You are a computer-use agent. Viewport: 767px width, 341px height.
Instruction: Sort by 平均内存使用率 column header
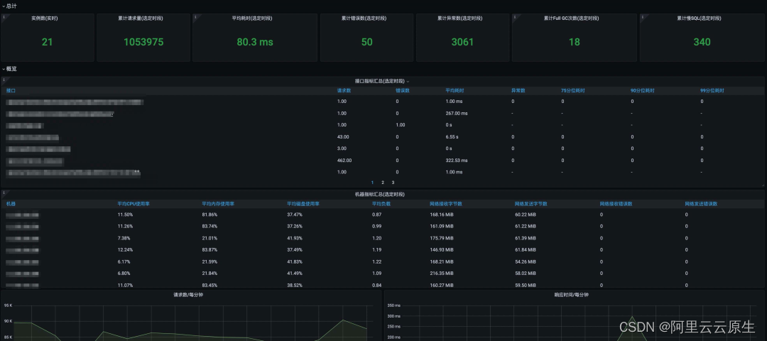[x=218, y=204]
